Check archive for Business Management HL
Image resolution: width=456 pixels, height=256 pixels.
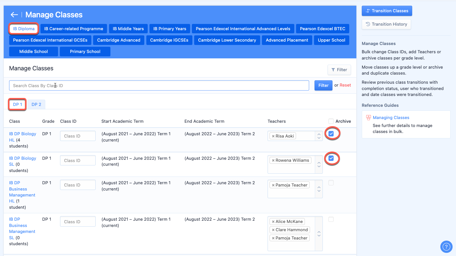click(331, 183)
